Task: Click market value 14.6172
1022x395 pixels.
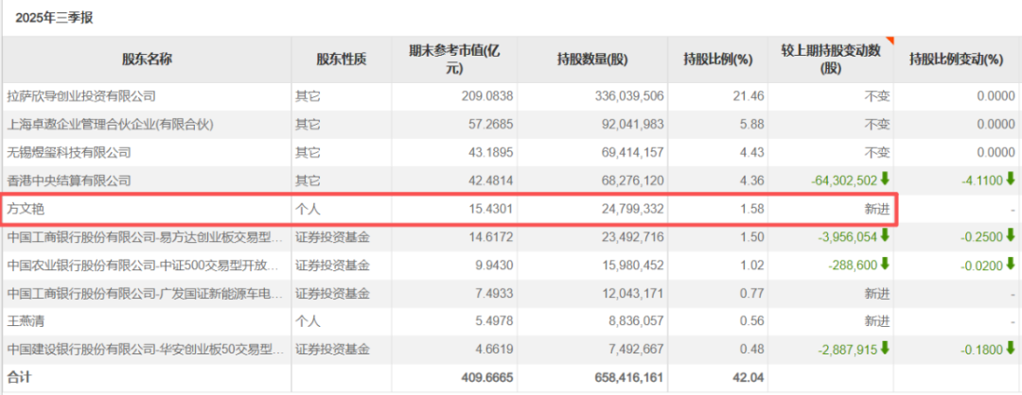Action: (493, 237)
